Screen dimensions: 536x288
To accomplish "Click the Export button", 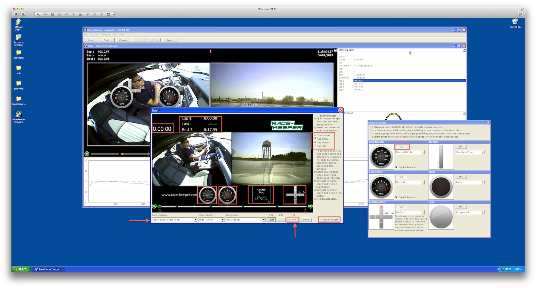I will tap(293, 219).
